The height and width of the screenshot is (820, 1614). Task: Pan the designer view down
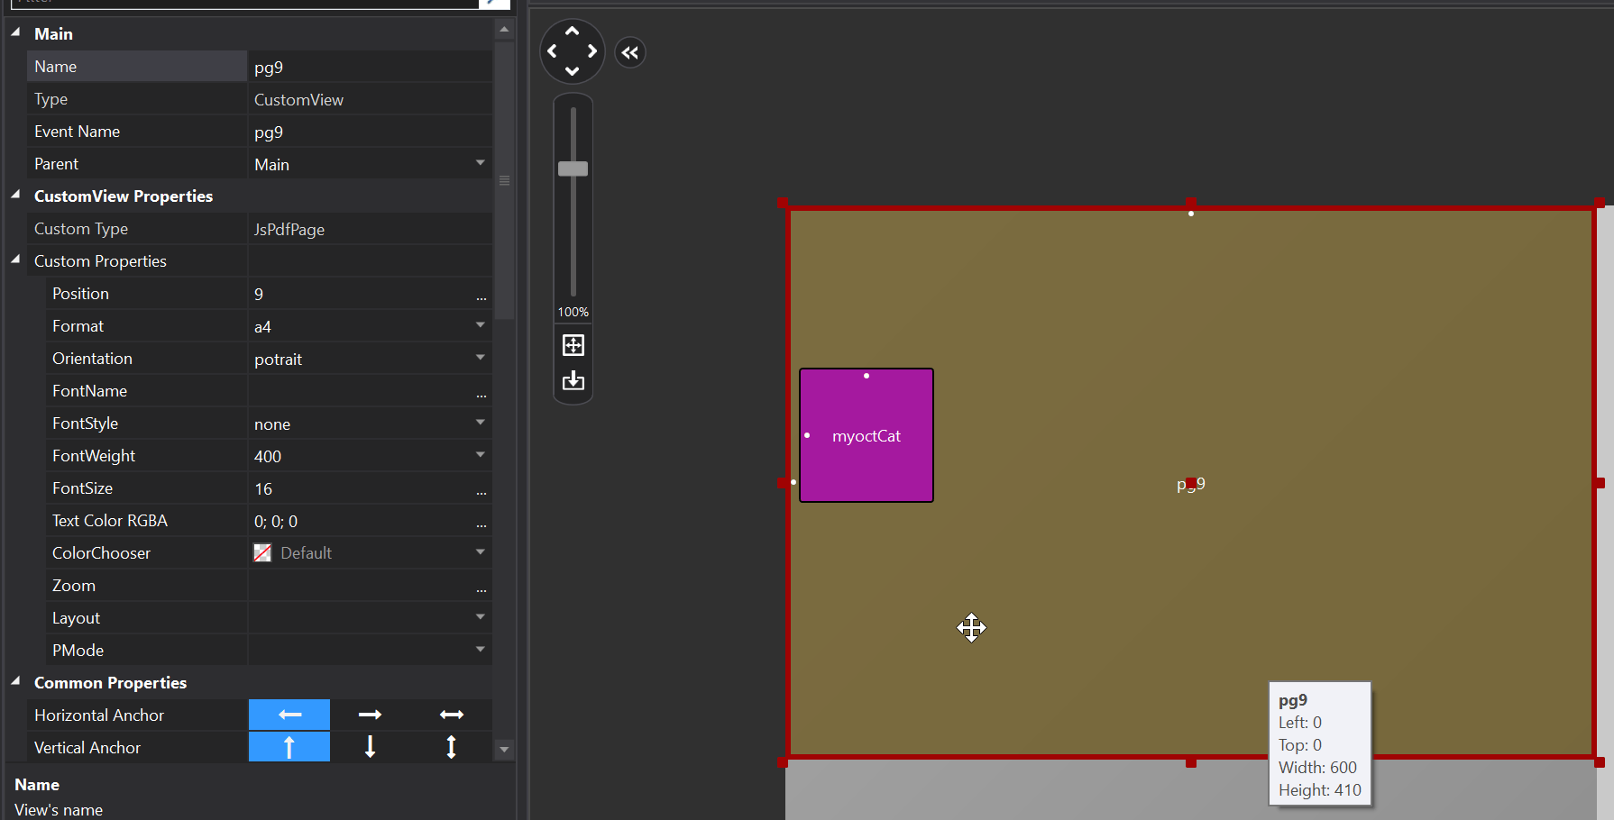click(x=572, y=71)
